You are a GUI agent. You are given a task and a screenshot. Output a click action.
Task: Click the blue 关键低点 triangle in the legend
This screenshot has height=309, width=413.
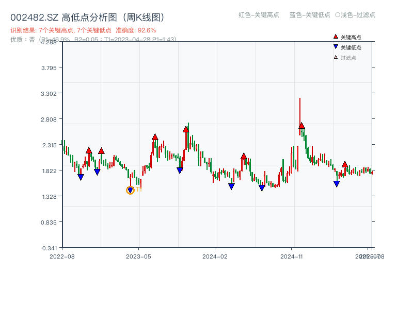coord(336,47)
